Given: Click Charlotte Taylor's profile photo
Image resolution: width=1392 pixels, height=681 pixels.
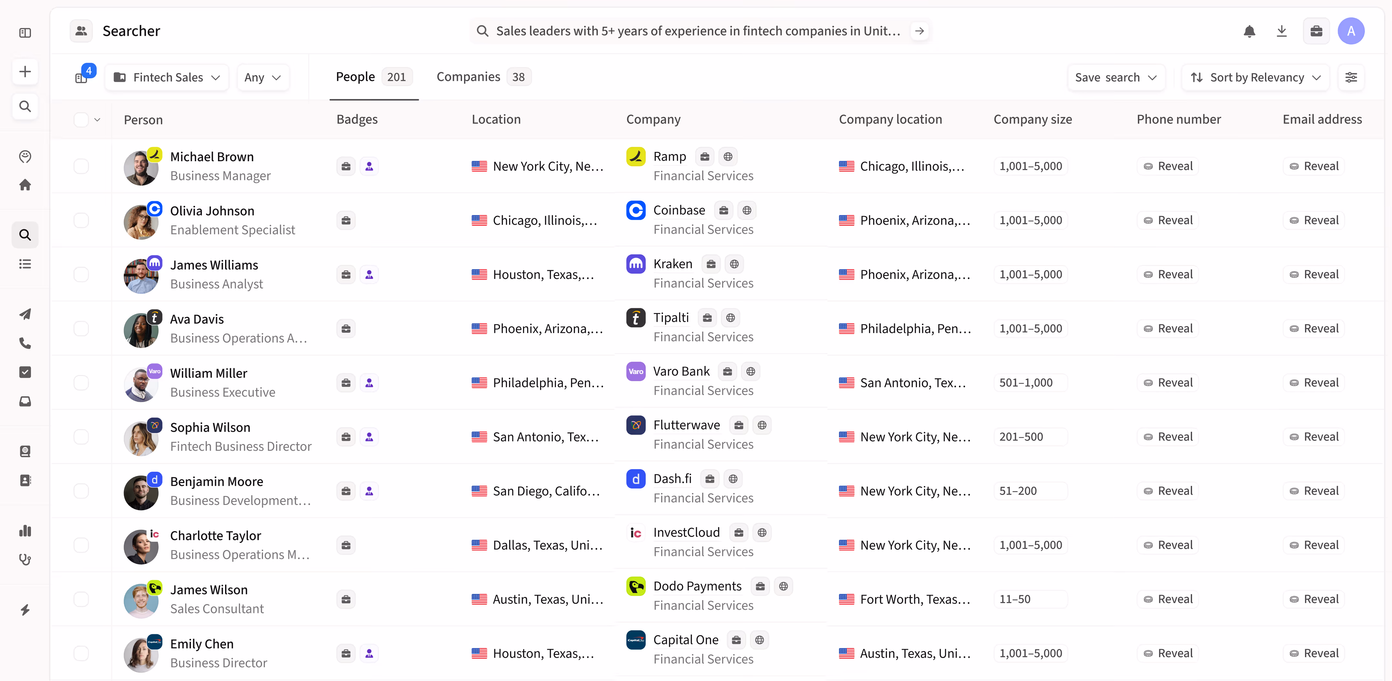Looking at the screenshot, I should click(x=141, y=547).
